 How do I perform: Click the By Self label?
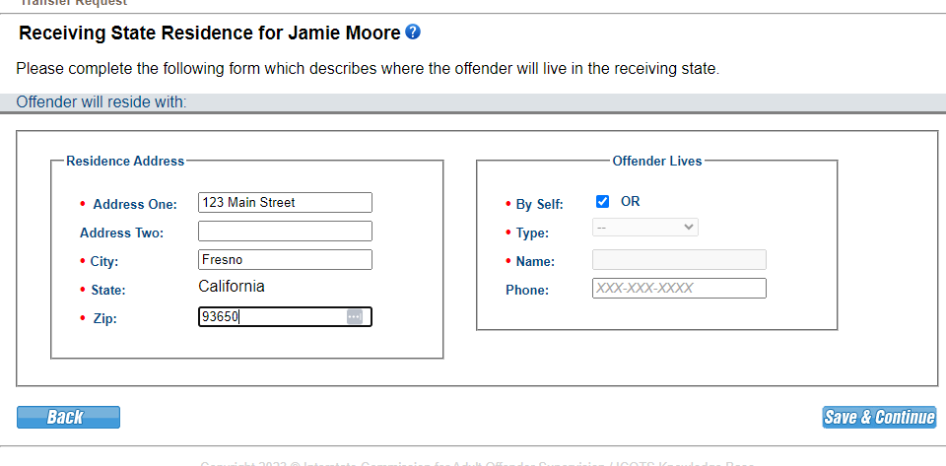click(539, 204)
